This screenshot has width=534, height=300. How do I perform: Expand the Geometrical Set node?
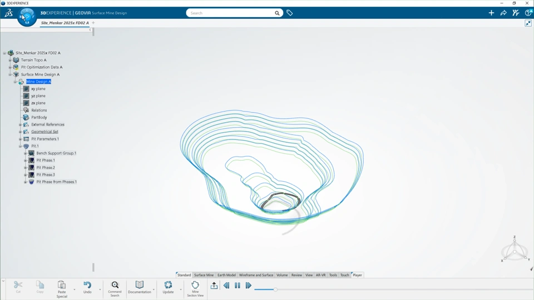20,132
